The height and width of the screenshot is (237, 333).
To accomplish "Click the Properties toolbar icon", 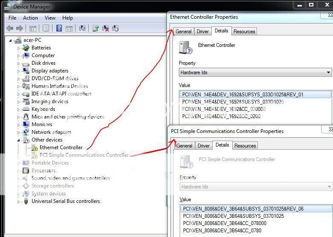I will 46,29.
